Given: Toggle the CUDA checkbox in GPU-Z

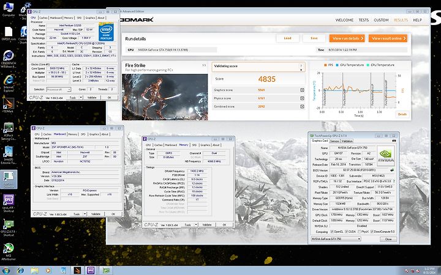Looking at the screenshot, I should [347, 232].
